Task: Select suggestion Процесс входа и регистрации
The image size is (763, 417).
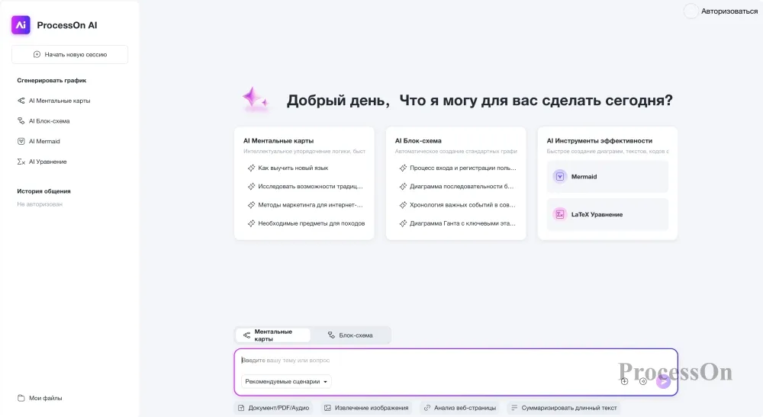Action: [463, 168]
